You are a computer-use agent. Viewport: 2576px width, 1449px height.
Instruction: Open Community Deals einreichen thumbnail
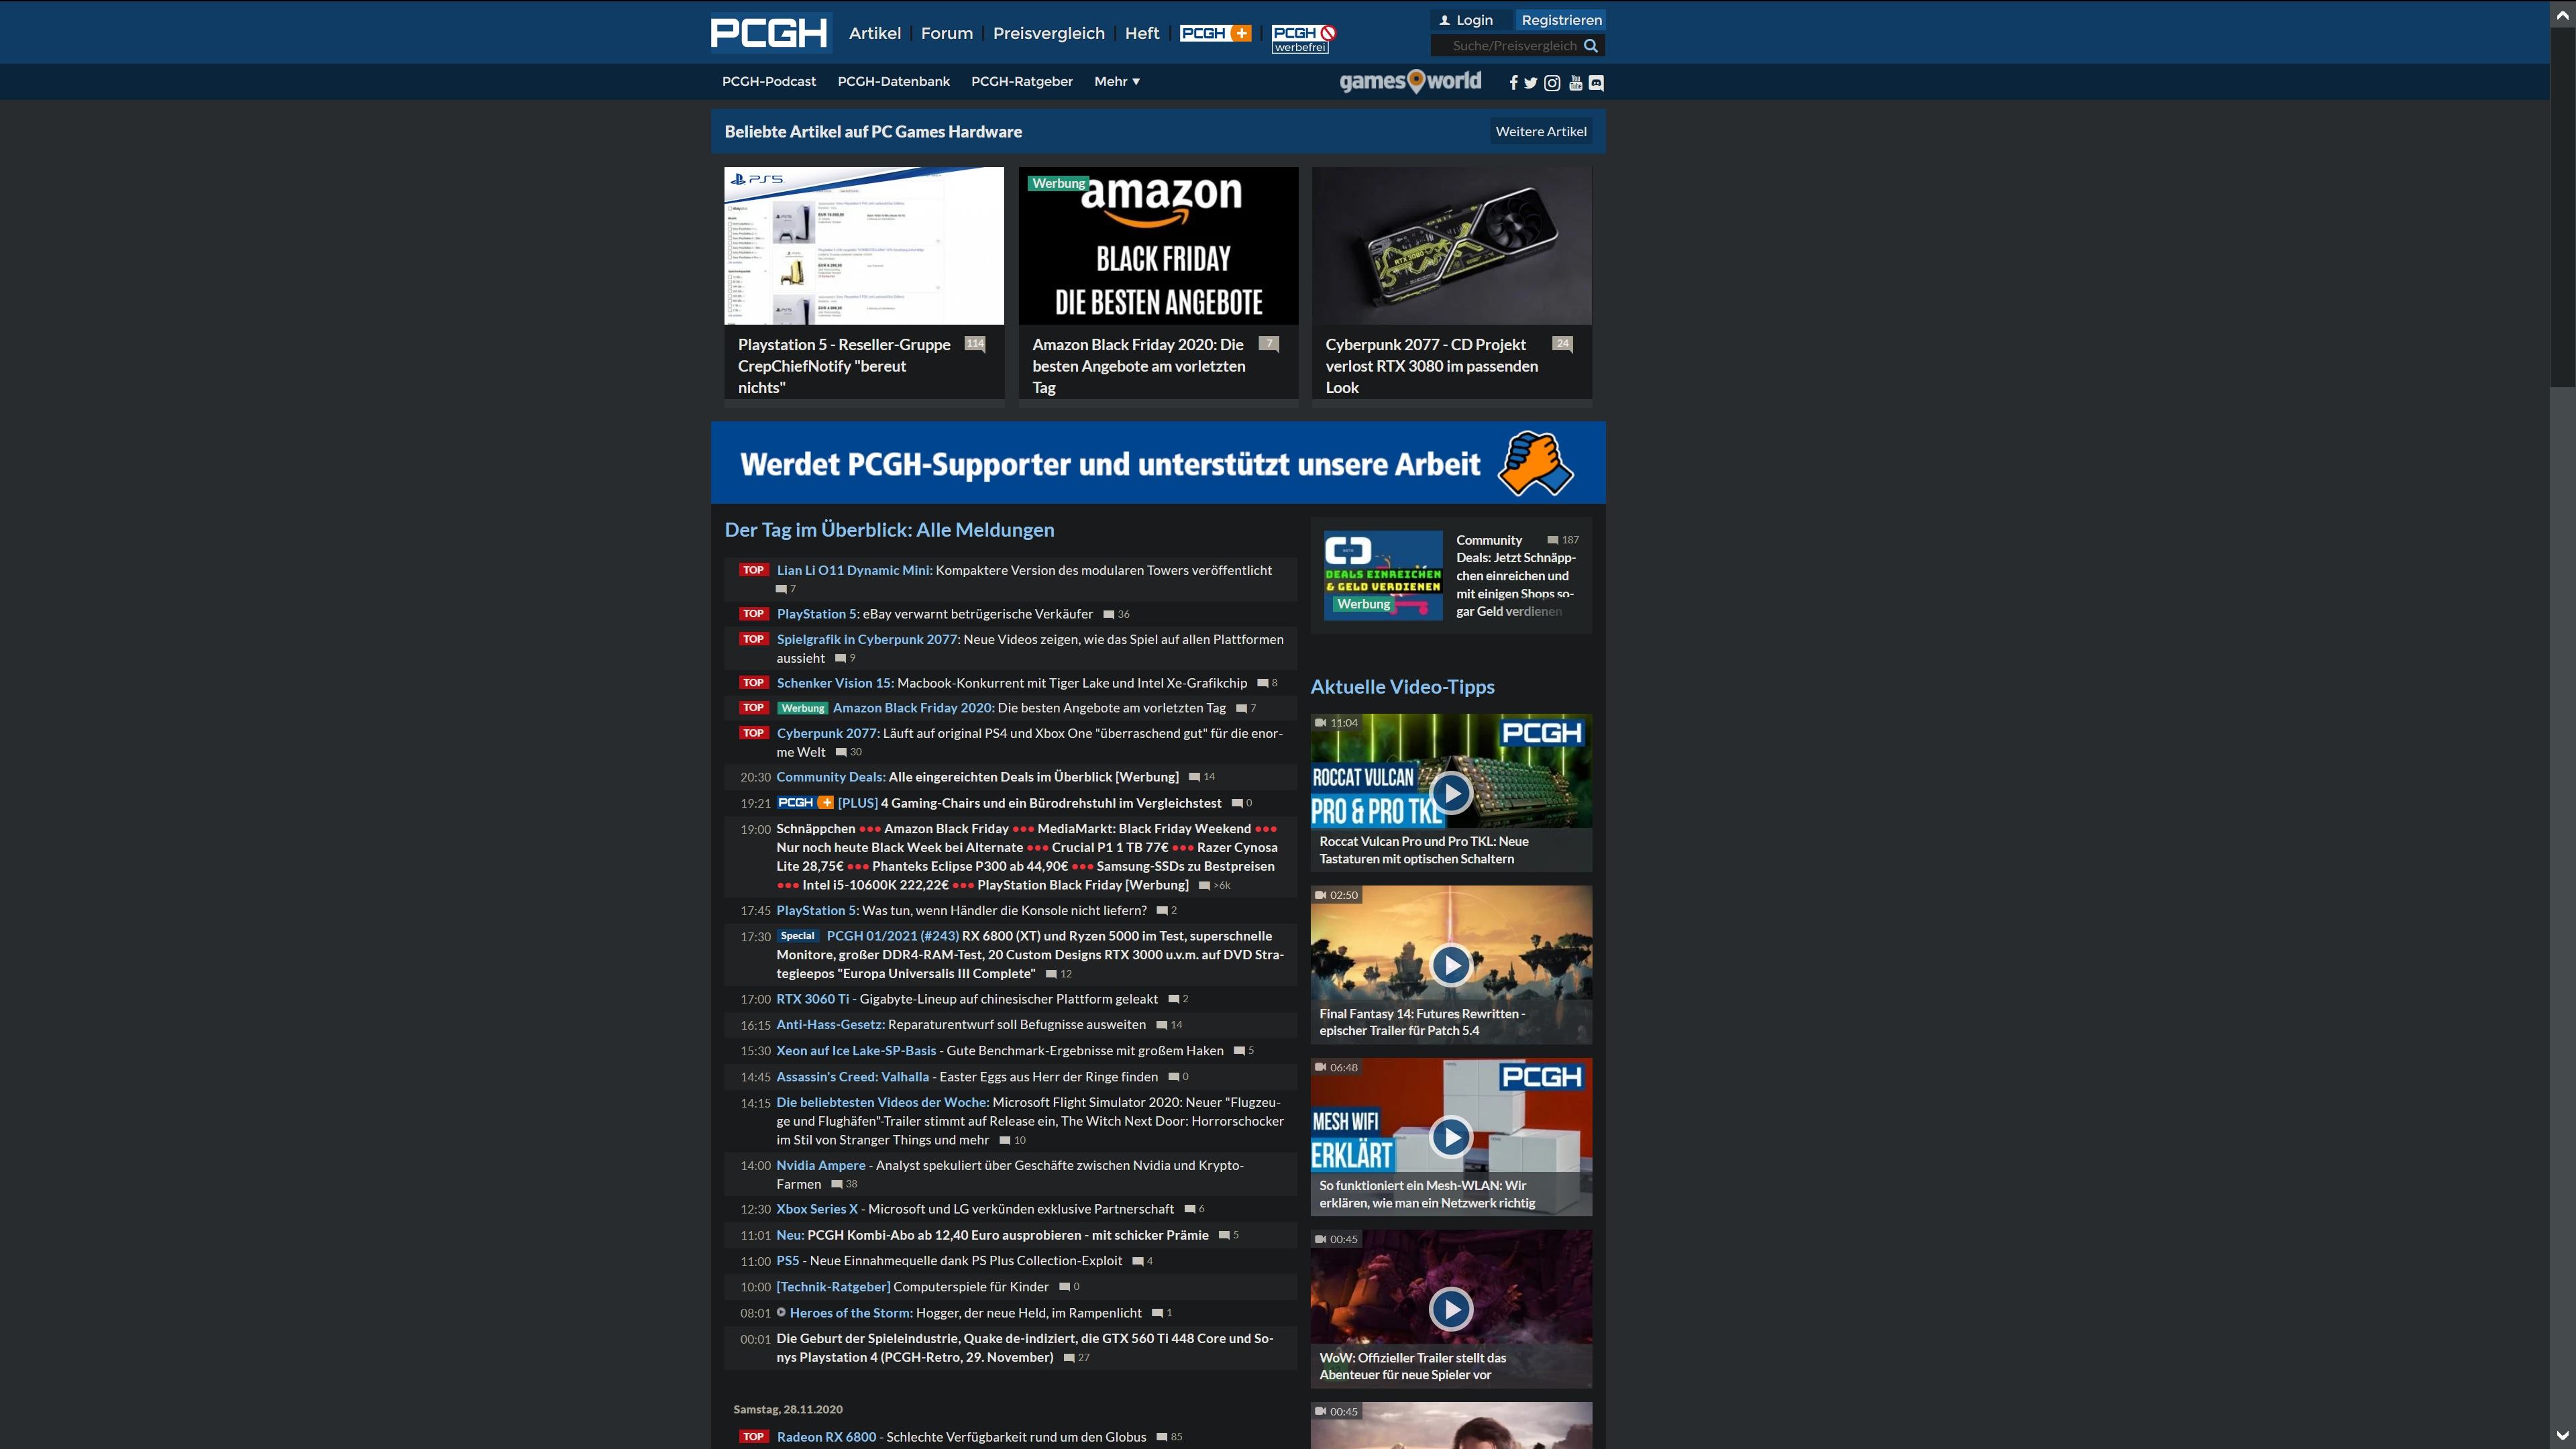pyautogui.click(x=1383, y=575)
